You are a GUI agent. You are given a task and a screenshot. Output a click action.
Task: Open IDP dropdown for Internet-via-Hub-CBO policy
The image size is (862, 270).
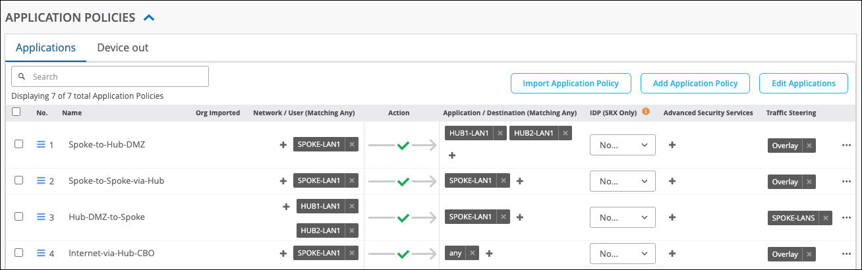(x=622, y=254)
